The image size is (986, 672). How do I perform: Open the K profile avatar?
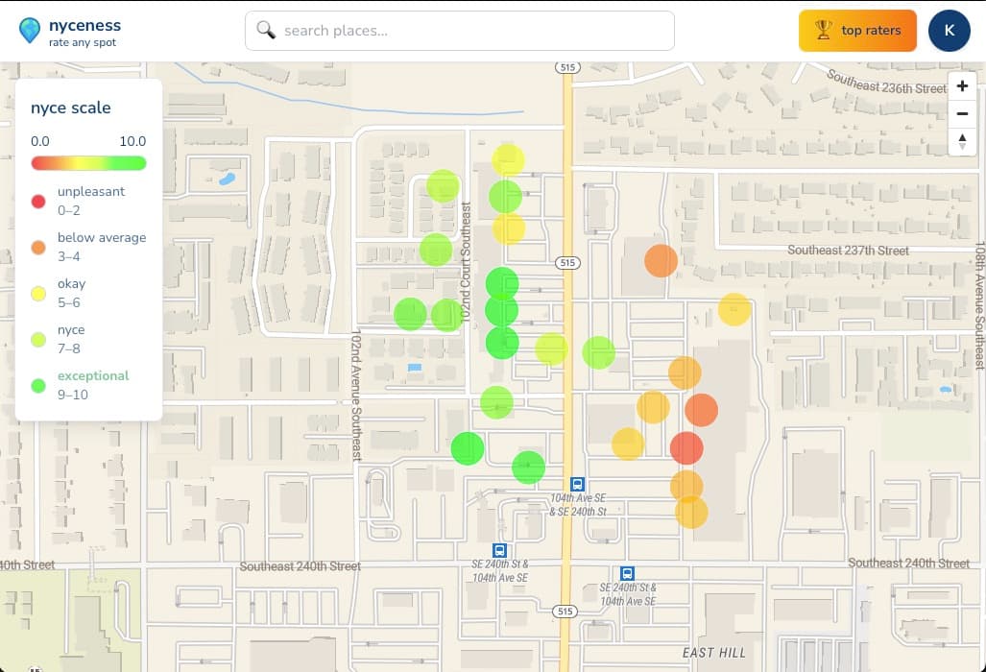pyautogui.click(x=949, y=30)
